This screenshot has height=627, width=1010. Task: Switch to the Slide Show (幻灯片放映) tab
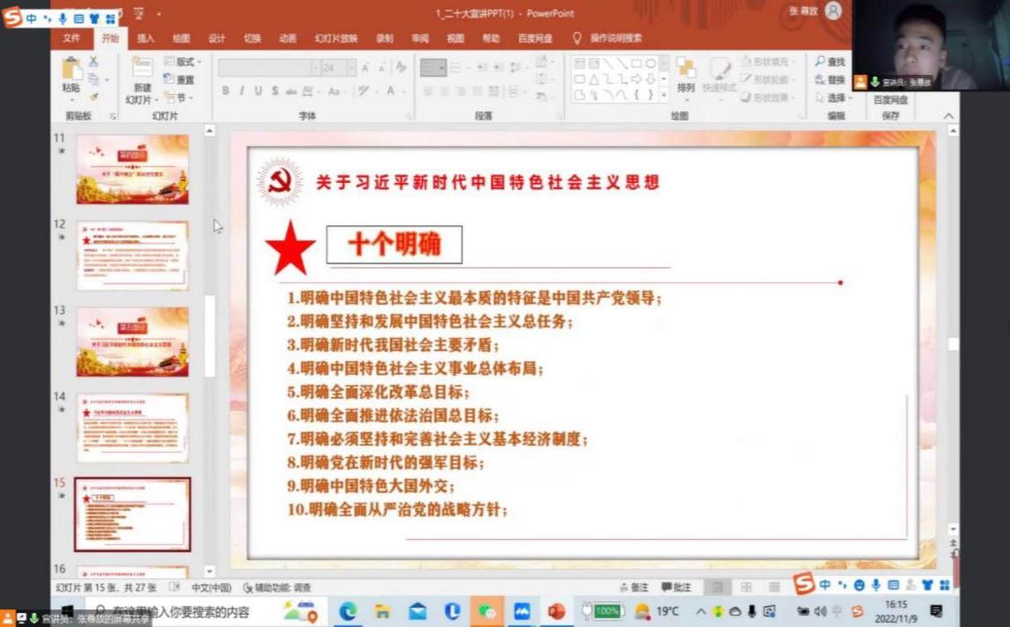point(336,39)
